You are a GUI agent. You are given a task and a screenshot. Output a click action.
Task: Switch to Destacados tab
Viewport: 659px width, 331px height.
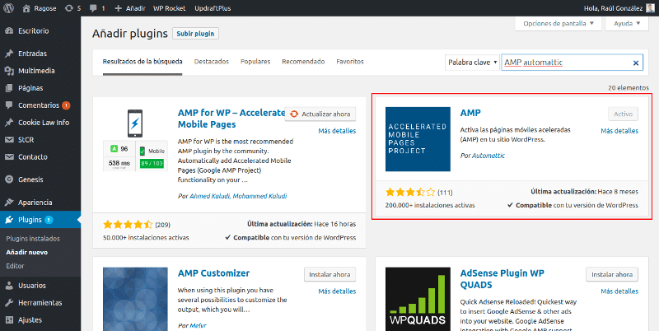[x=212, y=62]
